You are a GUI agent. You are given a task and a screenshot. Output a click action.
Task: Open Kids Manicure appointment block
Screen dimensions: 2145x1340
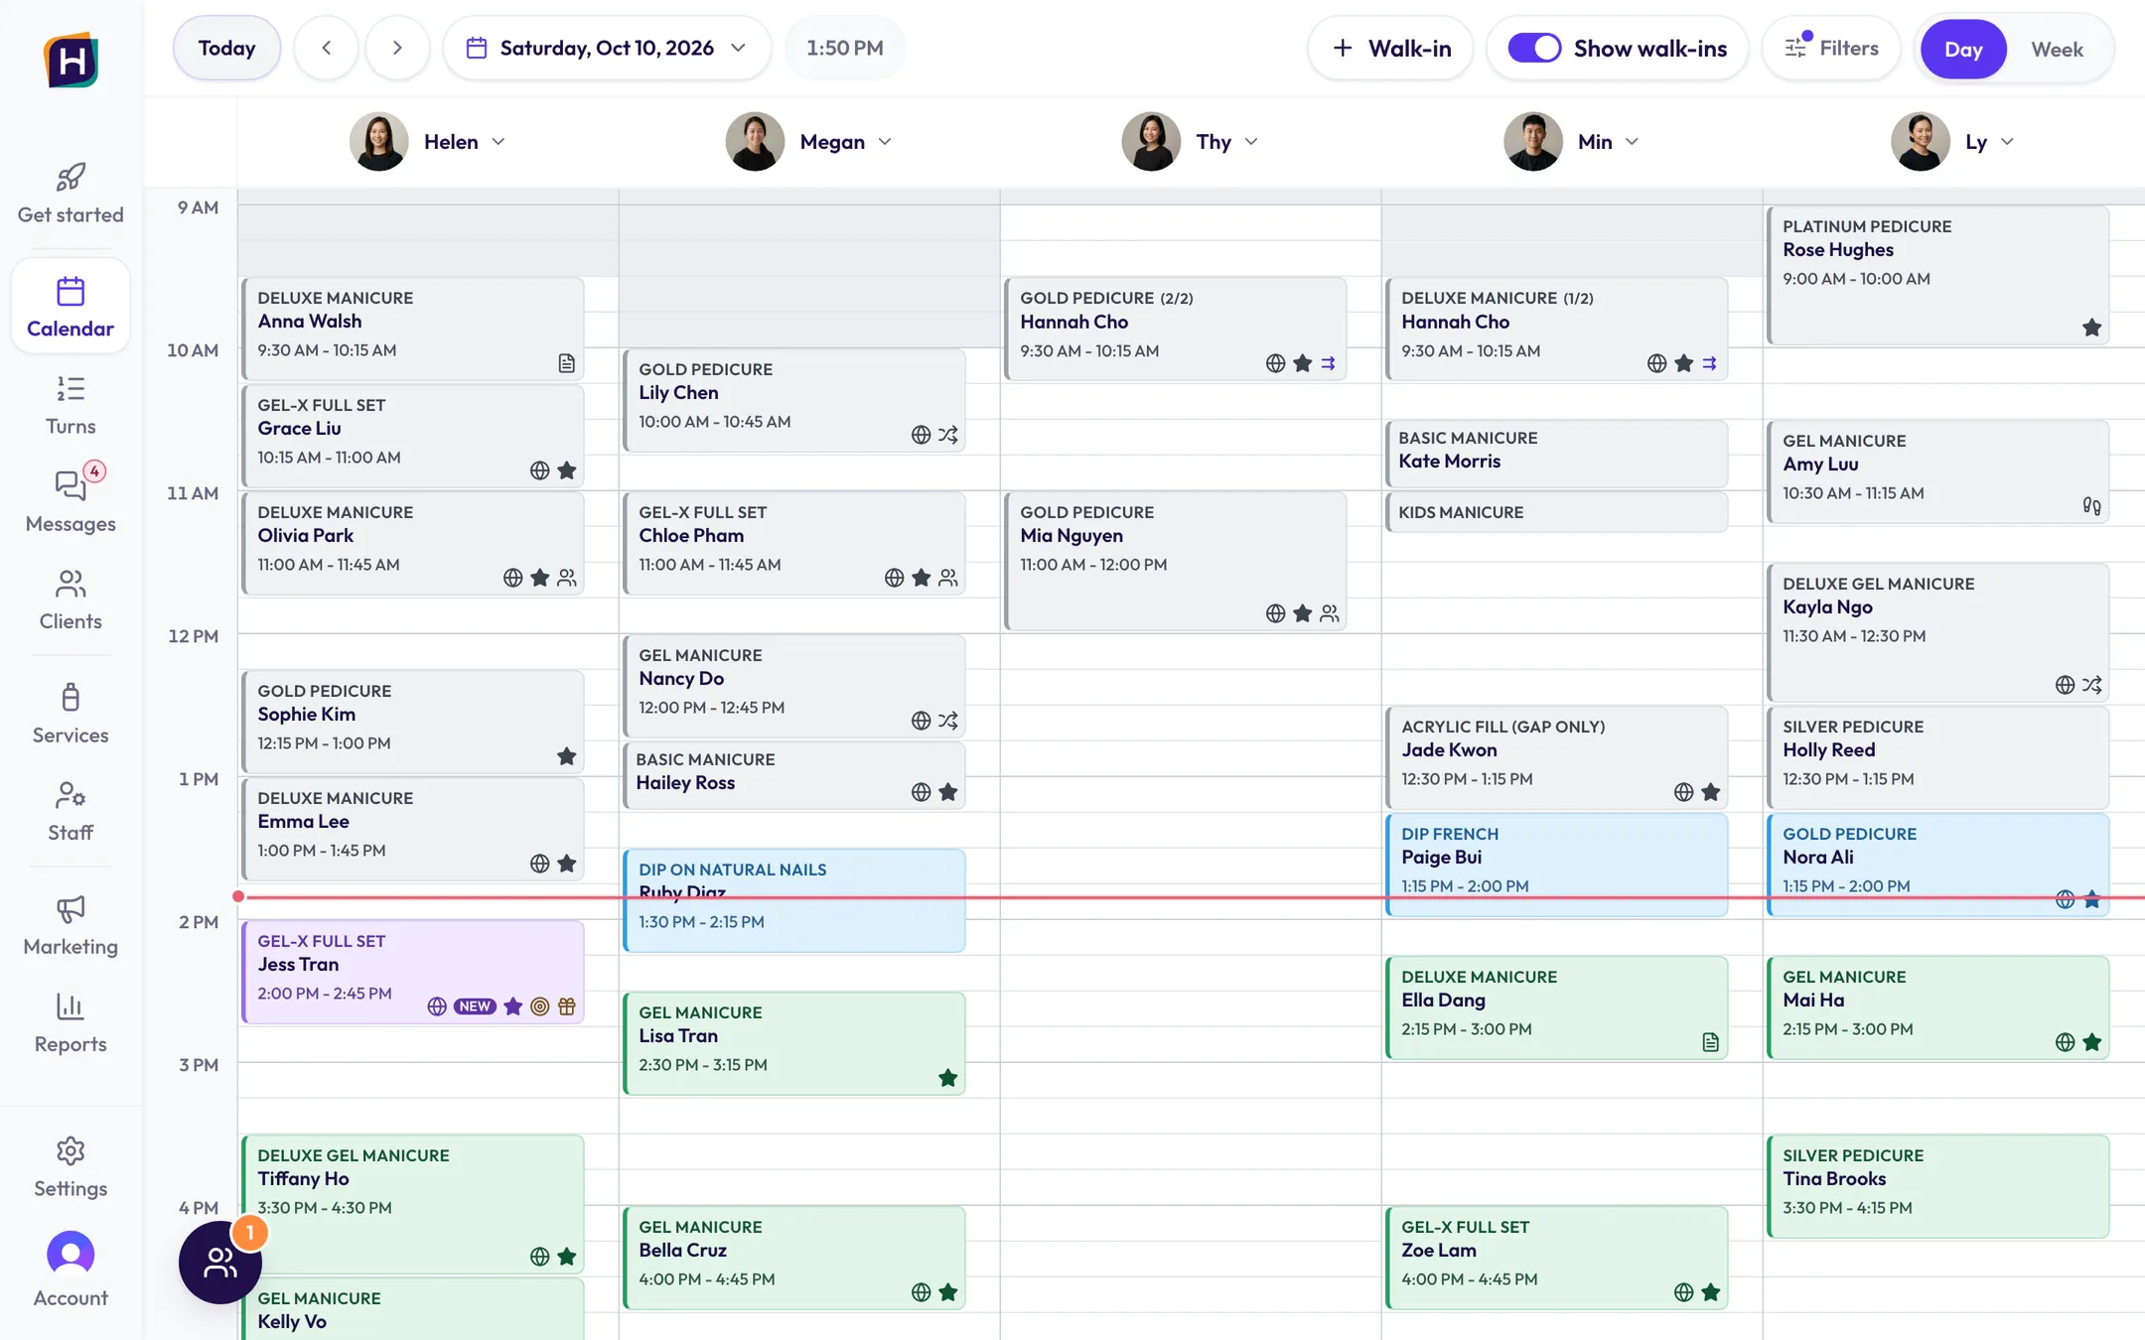click(x=1557, y=512)
